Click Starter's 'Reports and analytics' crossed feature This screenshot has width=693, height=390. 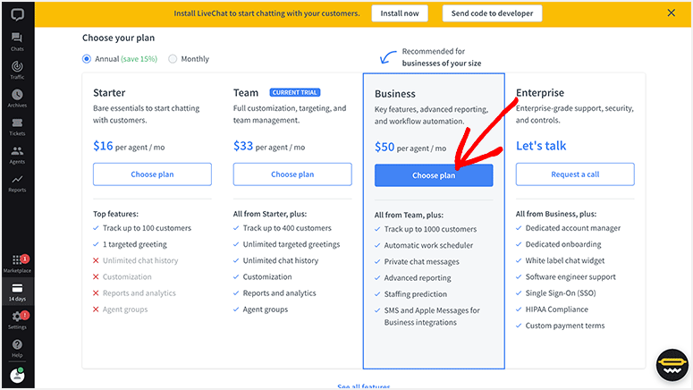pyautogui.click(x=139, y=293)
